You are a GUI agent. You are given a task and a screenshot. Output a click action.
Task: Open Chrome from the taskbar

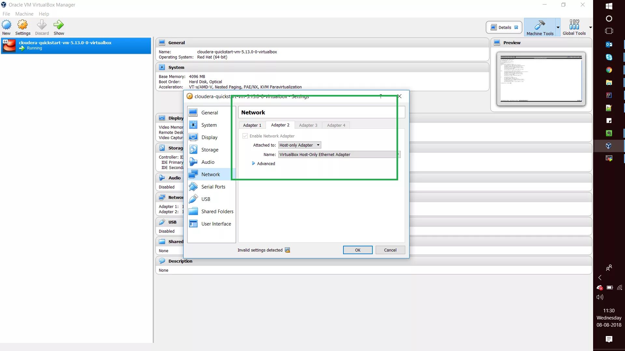pyautogui.click(x=609, y=70)
